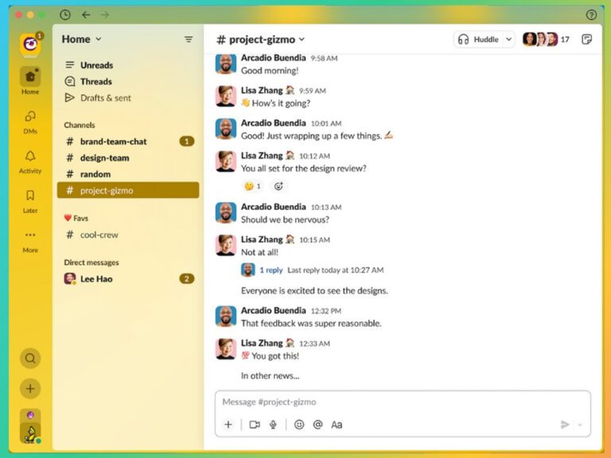Click Arcadio Buendia's avatar at 12:32 PM
The height and width of the screenshot is (458, 611).
pyautogui.click(x=226, y=316)
